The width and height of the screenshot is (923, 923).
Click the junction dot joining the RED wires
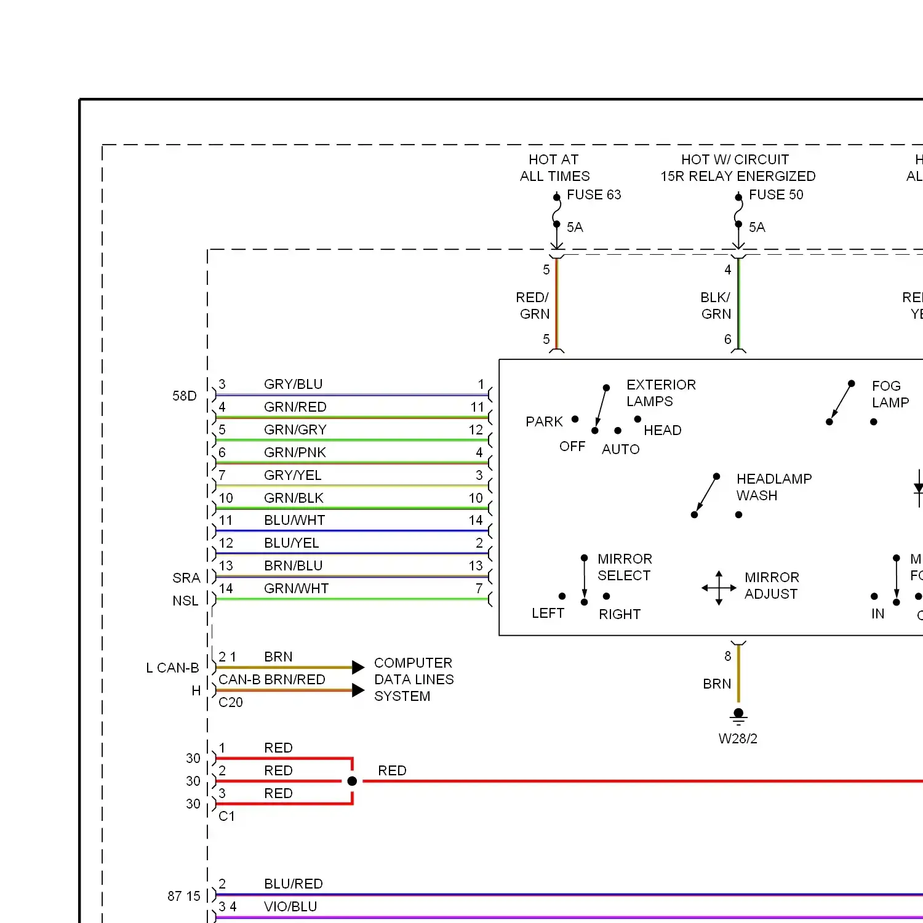[x=352, y=781]
